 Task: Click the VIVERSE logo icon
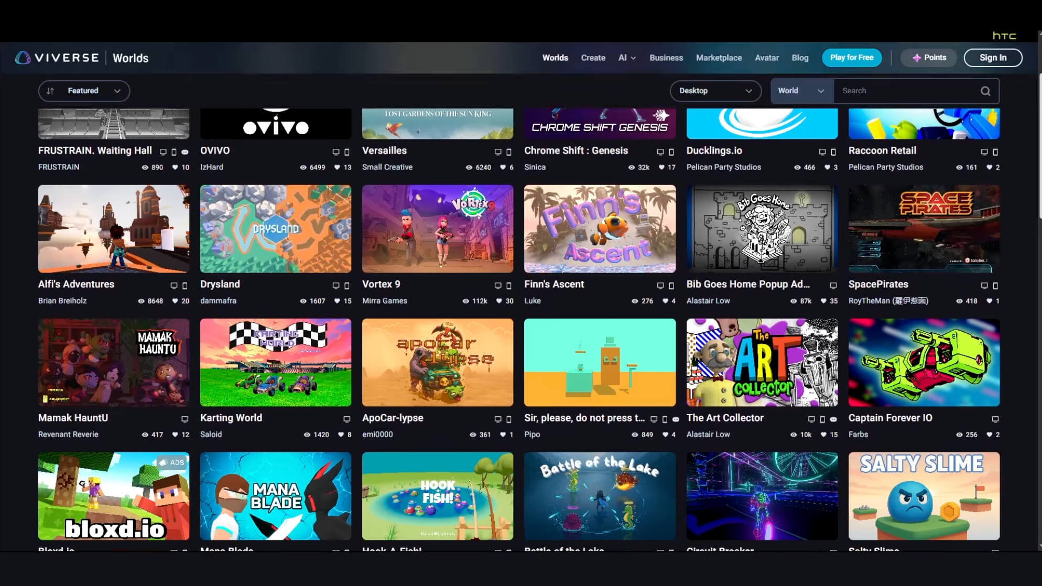(x=23, y=58)
